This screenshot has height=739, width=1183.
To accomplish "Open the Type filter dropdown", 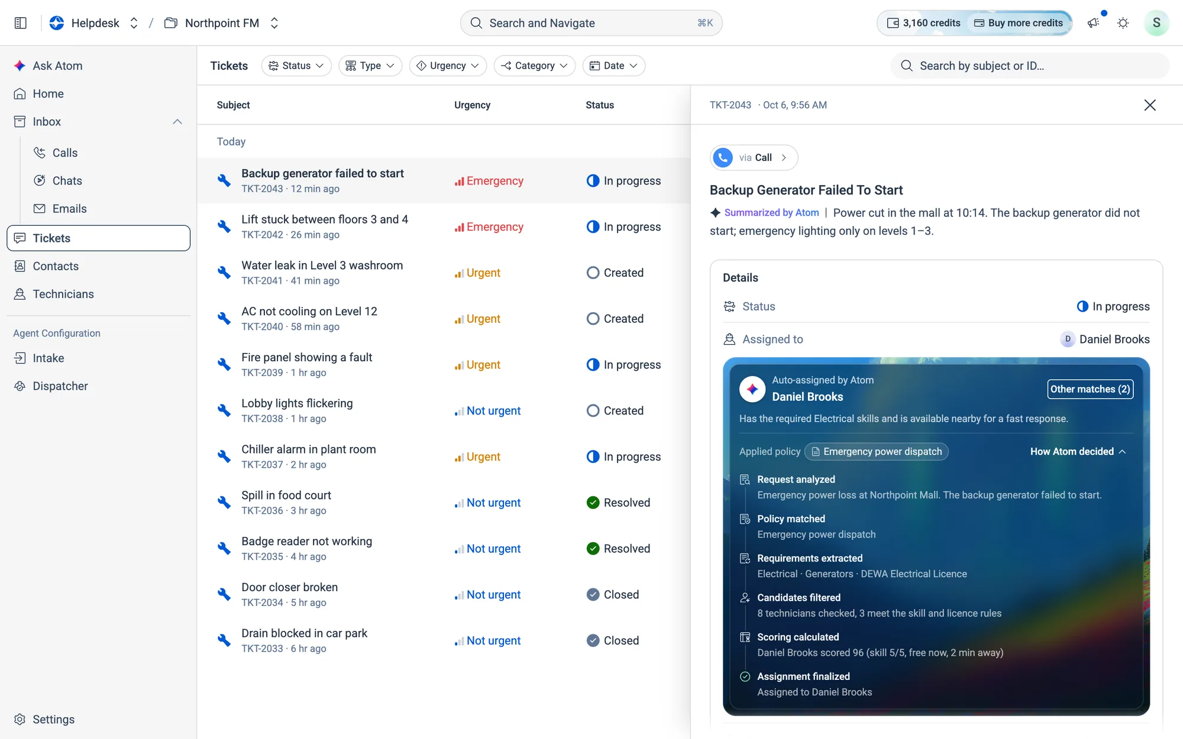I will (x=370, y=66).
